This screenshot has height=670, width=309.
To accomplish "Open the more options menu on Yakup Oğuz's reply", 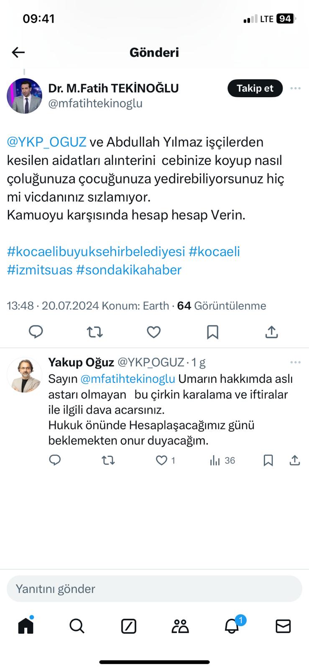I will pyautogui.click(x=296, y=362).
